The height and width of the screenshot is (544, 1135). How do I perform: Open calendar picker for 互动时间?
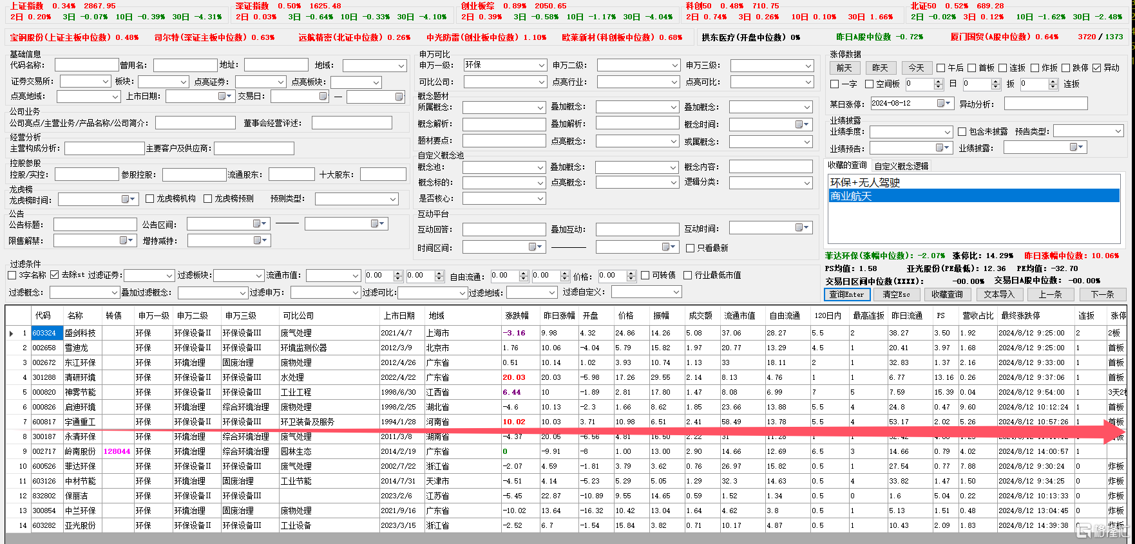tap(802, 227)
